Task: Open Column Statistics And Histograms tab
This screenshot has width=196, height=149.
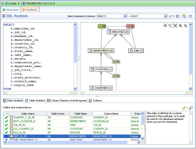Action: (67, 100)
